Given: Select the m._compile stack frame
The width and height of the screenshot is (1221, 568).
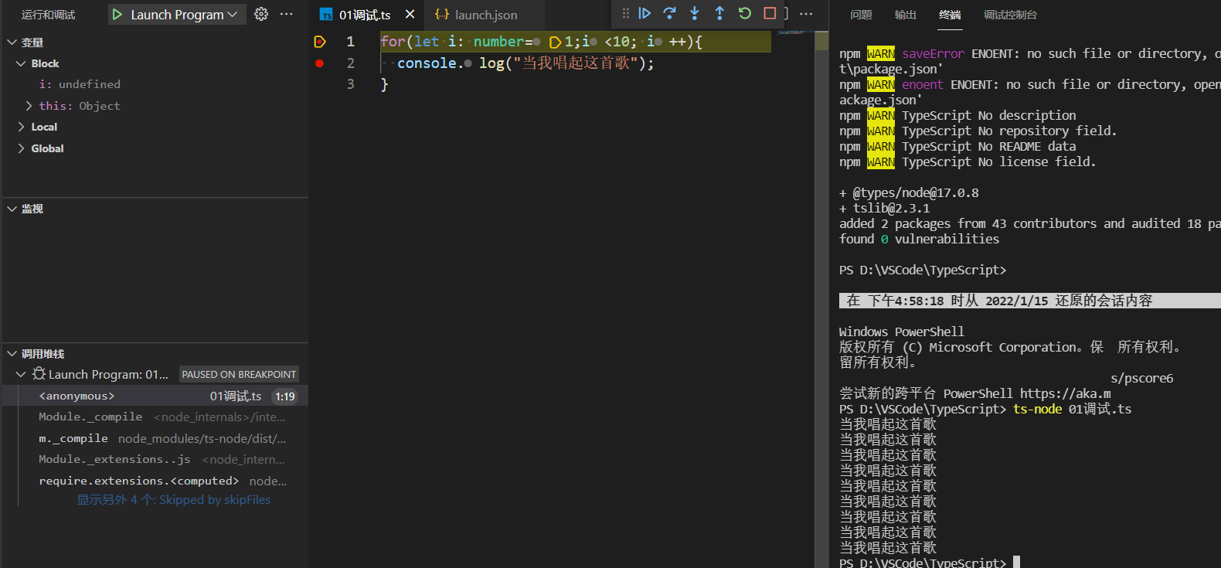Looking at the screenshot, I should (155, 438).
